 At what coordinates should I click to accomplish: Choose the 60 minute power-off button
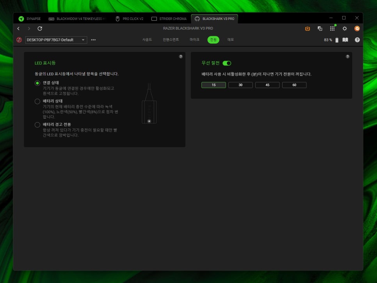click(294, 85)
